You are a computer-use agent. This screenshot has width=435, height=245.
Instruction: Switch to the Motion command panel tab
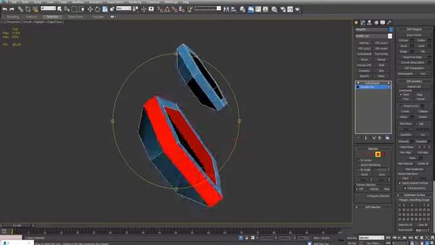tap(376, 22)
